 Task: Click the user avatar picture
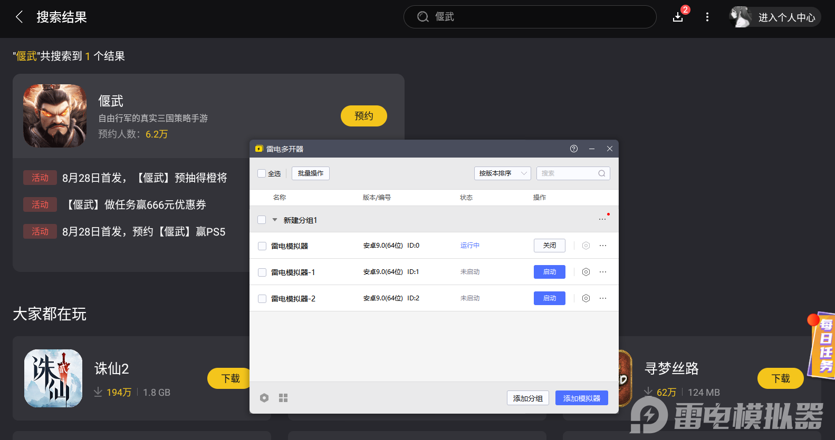click(x=741, y=17)
